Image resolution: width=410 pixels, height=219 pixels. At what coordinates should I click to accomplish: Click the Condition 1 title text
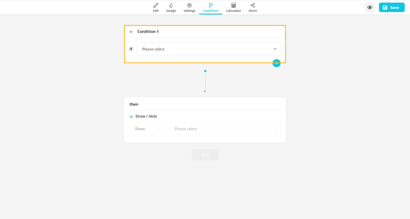tap(148, 32)
